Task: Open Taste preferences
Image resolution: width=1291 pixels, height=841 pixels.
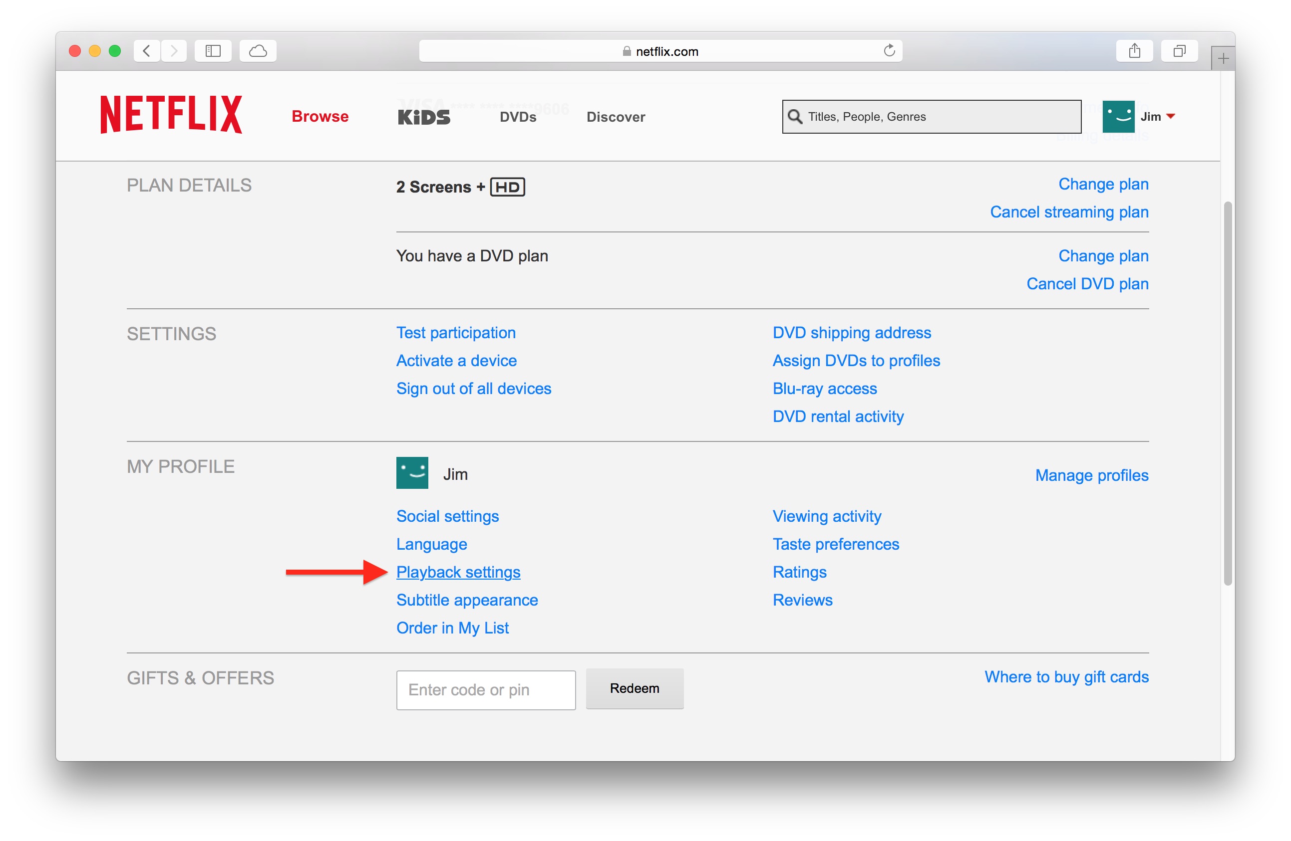Action: [836, 544]
